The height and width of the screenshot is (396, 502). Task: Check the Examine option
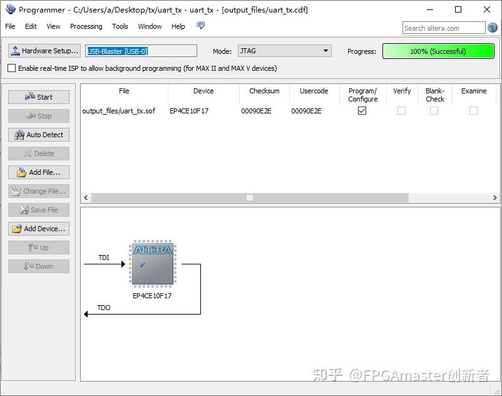[x=473, y=110]
